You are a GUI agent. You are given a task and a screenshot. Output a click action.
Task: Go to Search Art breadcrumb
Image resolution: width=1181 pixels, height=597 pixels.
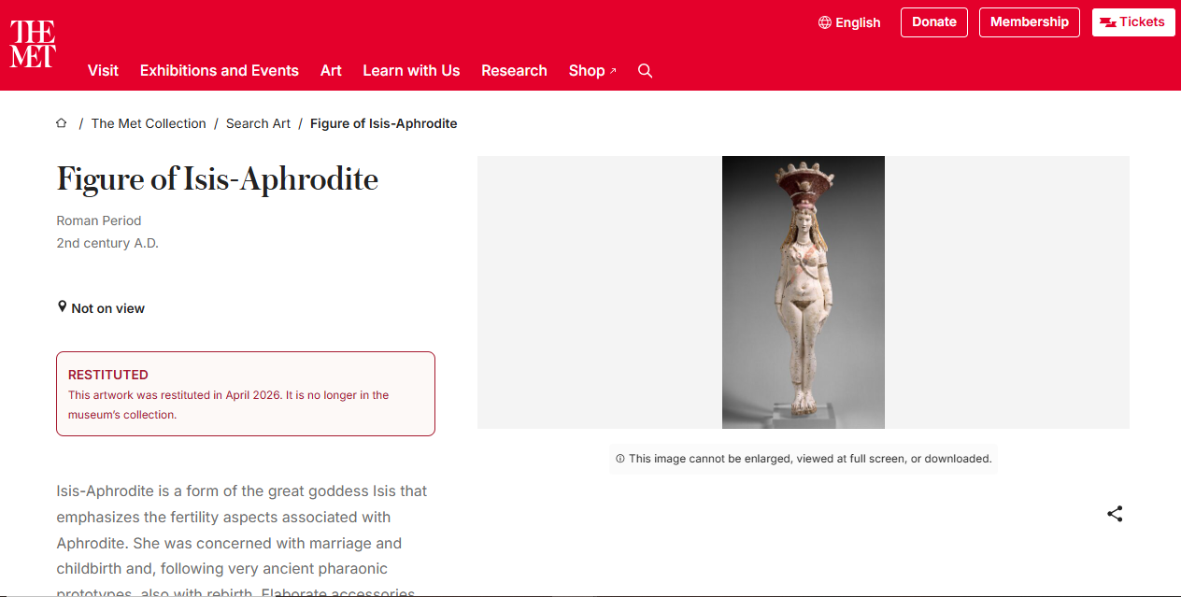(258, 123)
